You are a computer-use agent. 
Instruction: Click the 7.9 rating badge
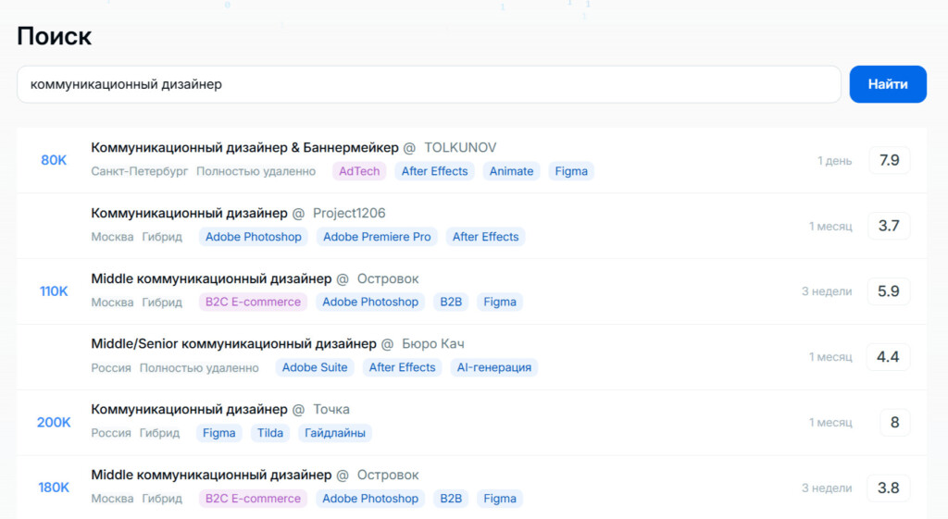click(x=889, y=160)
